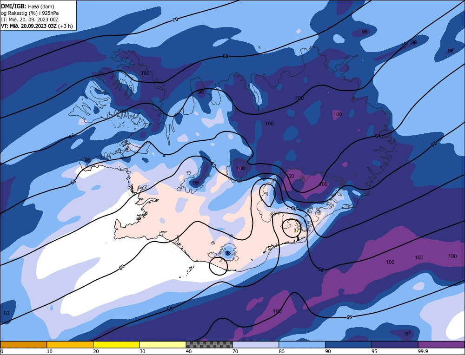
Task: Click the '10' legend scale number
Action: click(50, 351)
